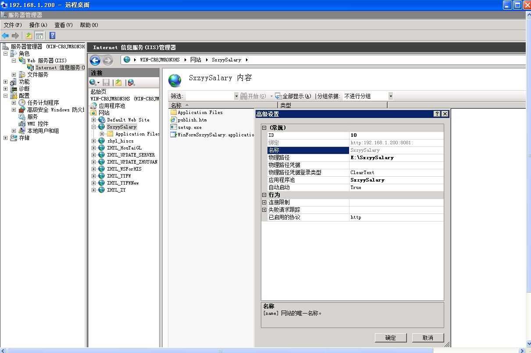
Task: Open the 文件(F) File menu
Action: pyautogui.click(x=13, y=25)
